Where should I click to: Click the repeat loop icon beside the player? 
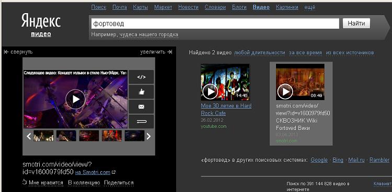(141, 122)
